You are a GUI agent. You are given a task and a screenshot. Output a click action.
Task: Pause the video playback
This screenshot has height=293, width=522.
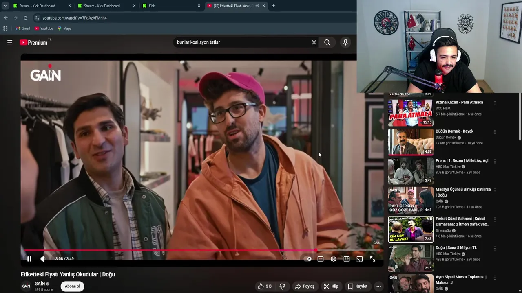pos(29,259)
